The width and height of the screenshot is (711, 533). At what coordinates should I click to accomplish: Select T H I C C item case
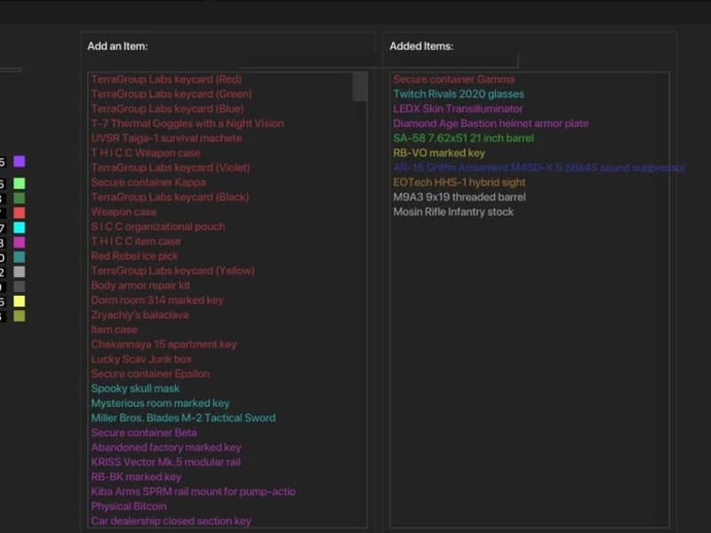(x=136, y=242)
